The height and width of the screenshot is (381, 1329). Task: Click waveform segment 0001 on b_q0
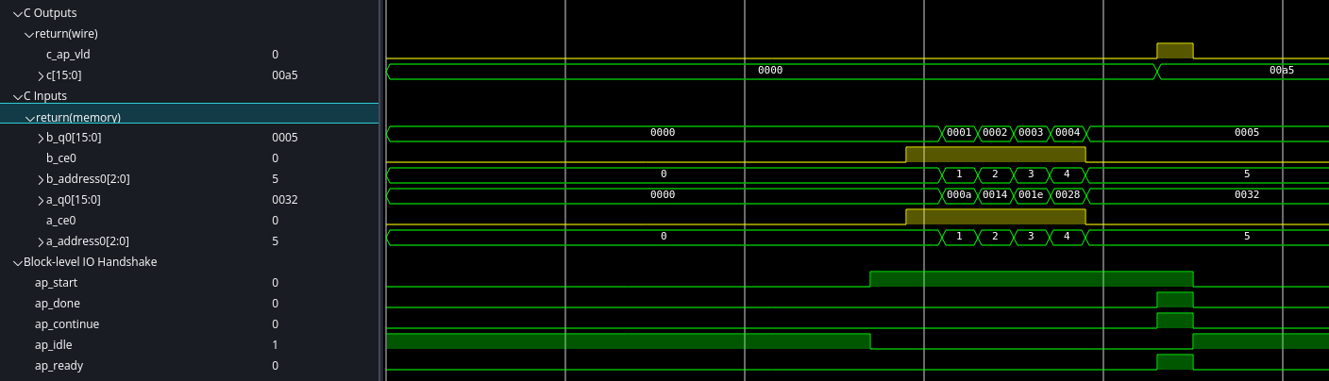pos(959,133)
